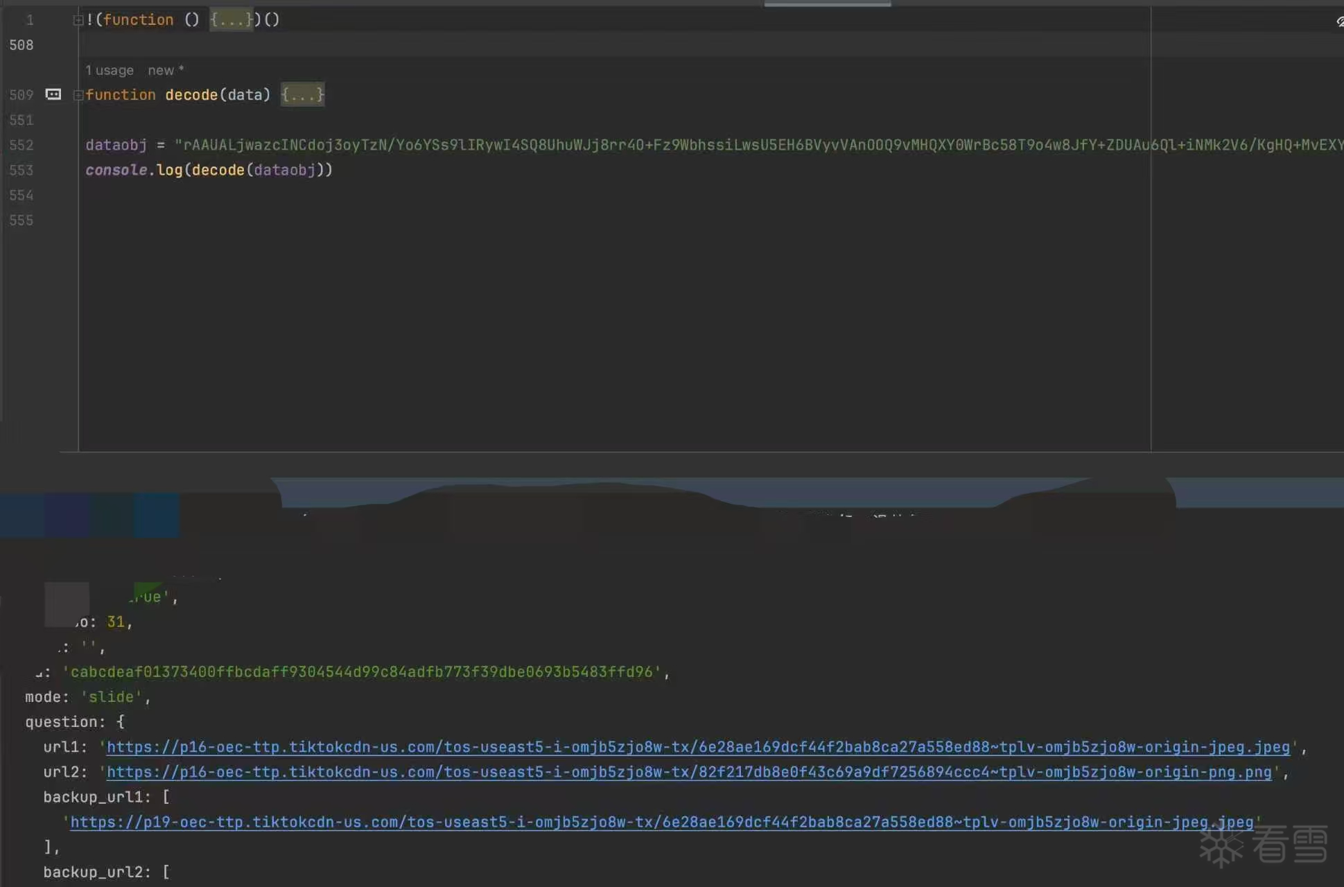
Task: Open the '1 usage' inlay hint
Action: 110,70
